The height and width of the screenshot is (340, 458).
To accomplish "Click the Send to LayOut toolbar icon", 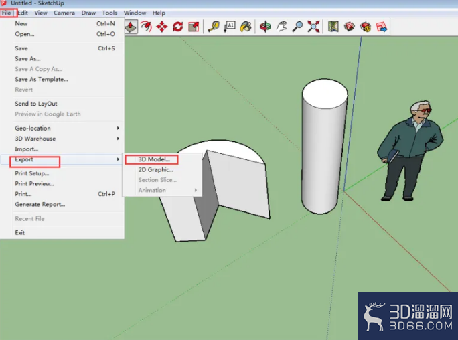I will 382,27.
